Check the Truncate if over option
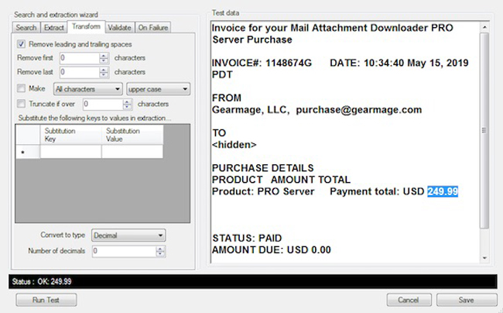The width and height of the screenshot is (503, 313). click(x=21, y=104)
